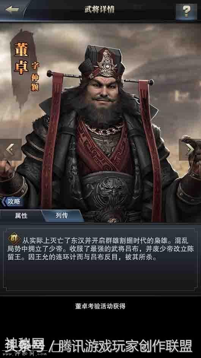Show previous general with left chevron
This screenshot has width=201, height=358.
(x=10, y=150)
